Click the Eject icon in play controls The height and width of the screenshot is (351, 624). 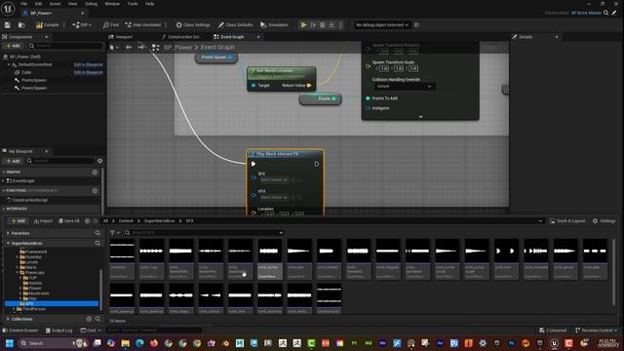331,25
